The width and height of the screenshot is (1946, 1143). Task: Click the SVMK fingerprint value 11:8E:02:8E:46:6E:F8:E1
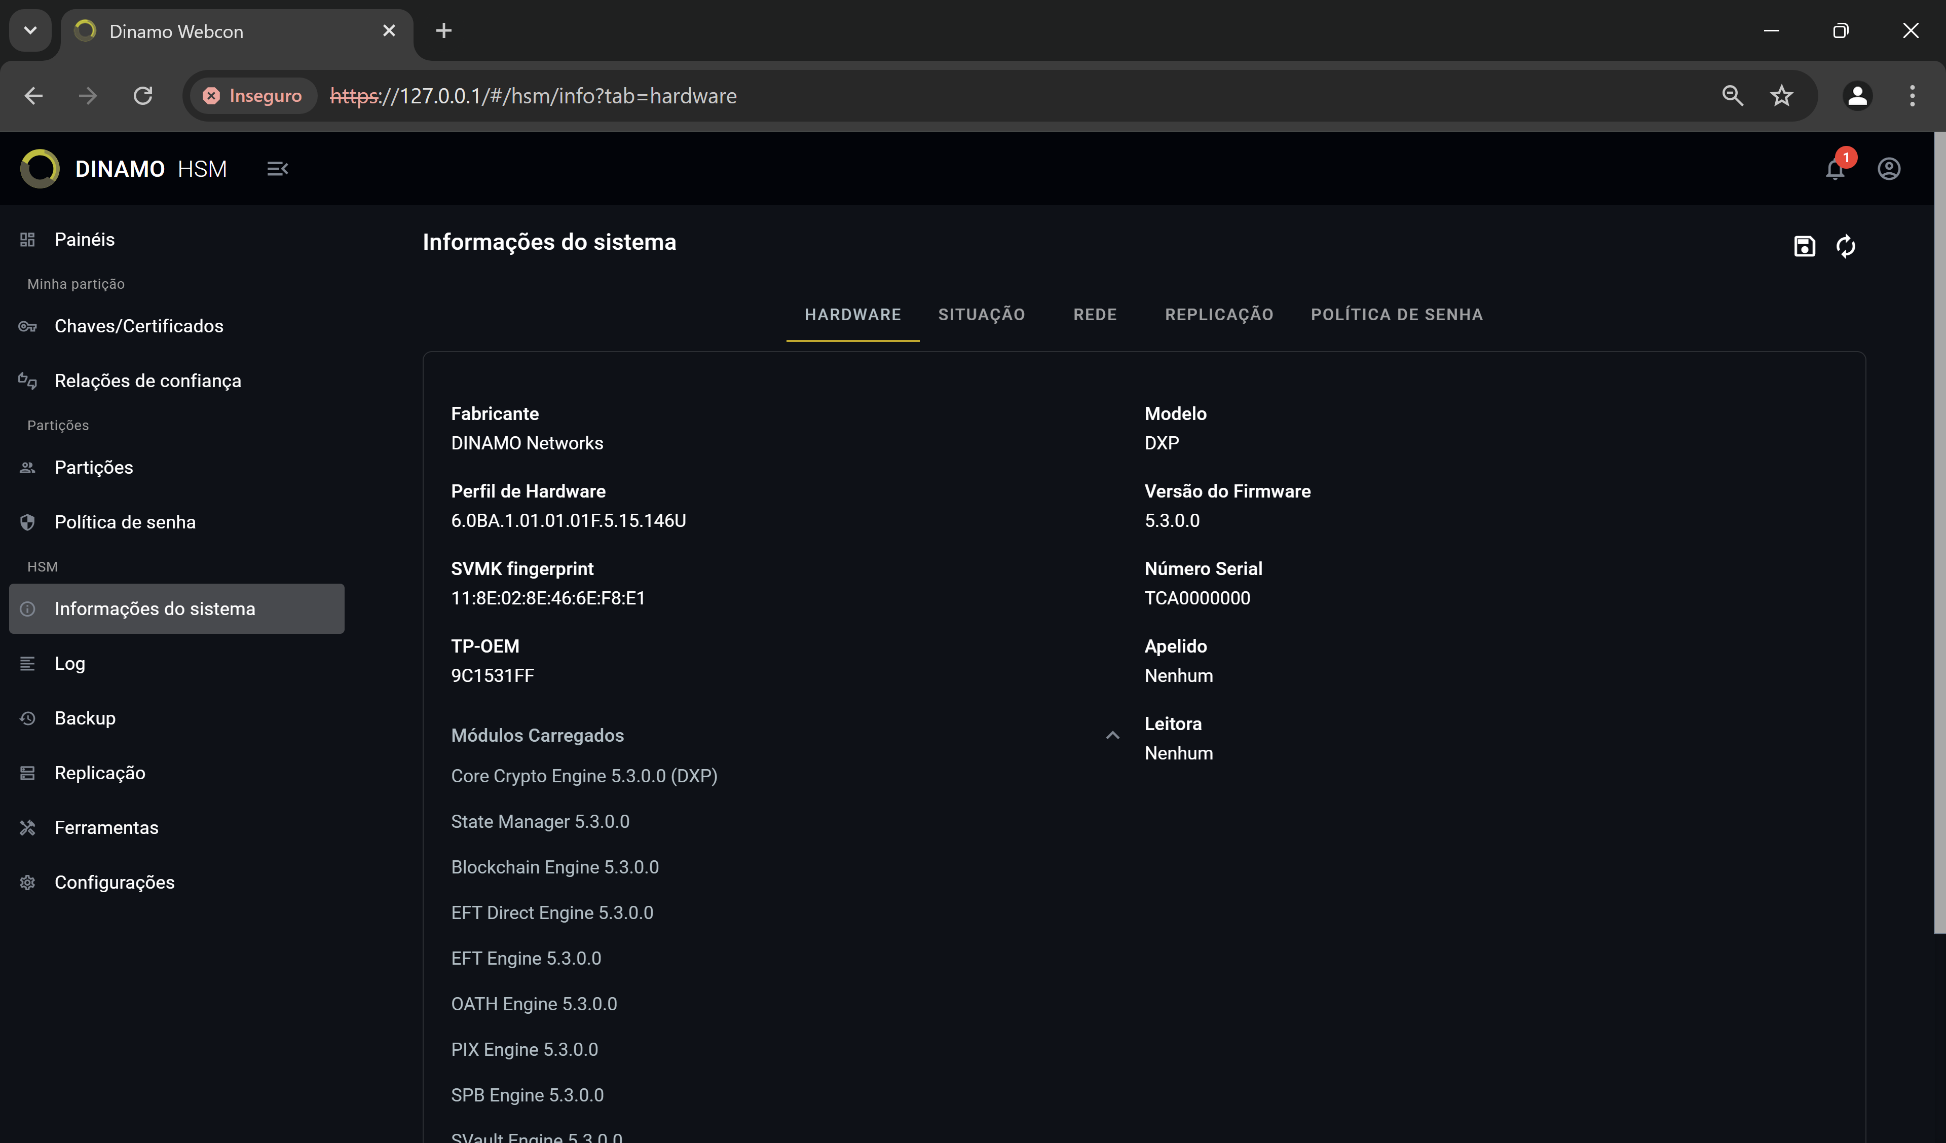click(548, 598)
